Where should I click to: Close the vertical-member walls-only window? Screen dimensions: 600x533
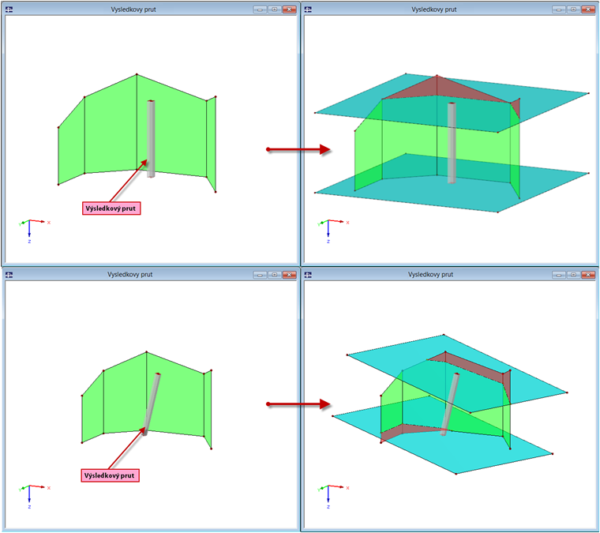290,9
